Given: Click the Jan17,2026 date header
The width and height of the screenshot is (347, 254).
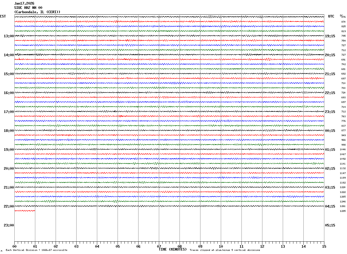Looking at the screenshot, I should (24, 3).
